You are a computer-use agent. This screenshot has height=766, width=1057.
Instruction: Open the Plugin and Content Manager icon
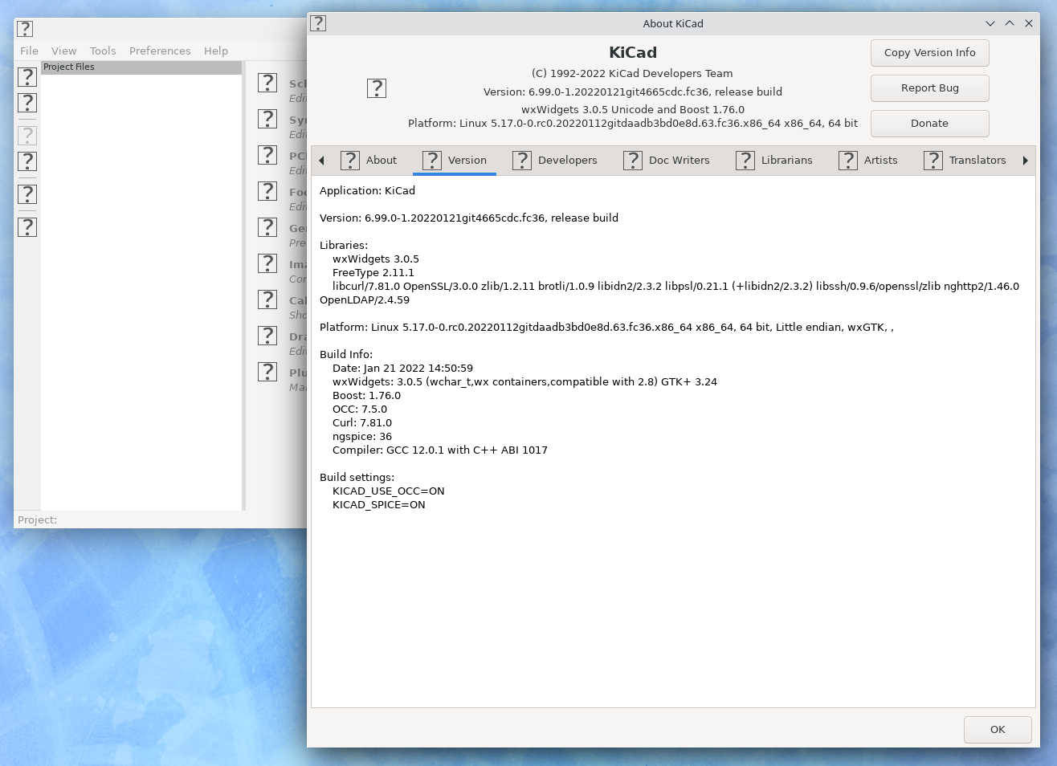pyautogui.click(x=267, y=372)
